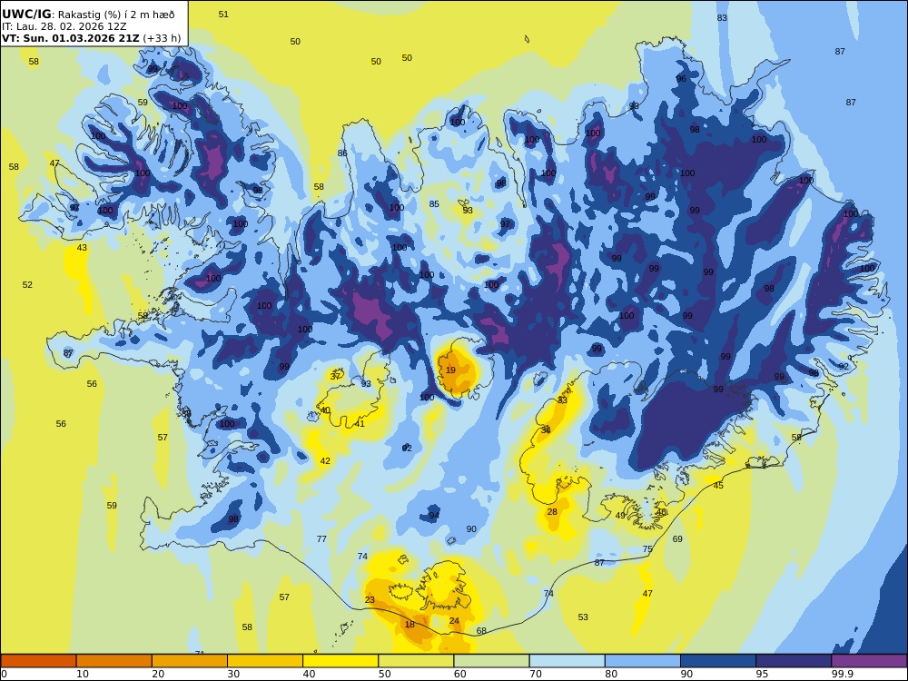Click the value 52 in the western sea

pos(27,285)
